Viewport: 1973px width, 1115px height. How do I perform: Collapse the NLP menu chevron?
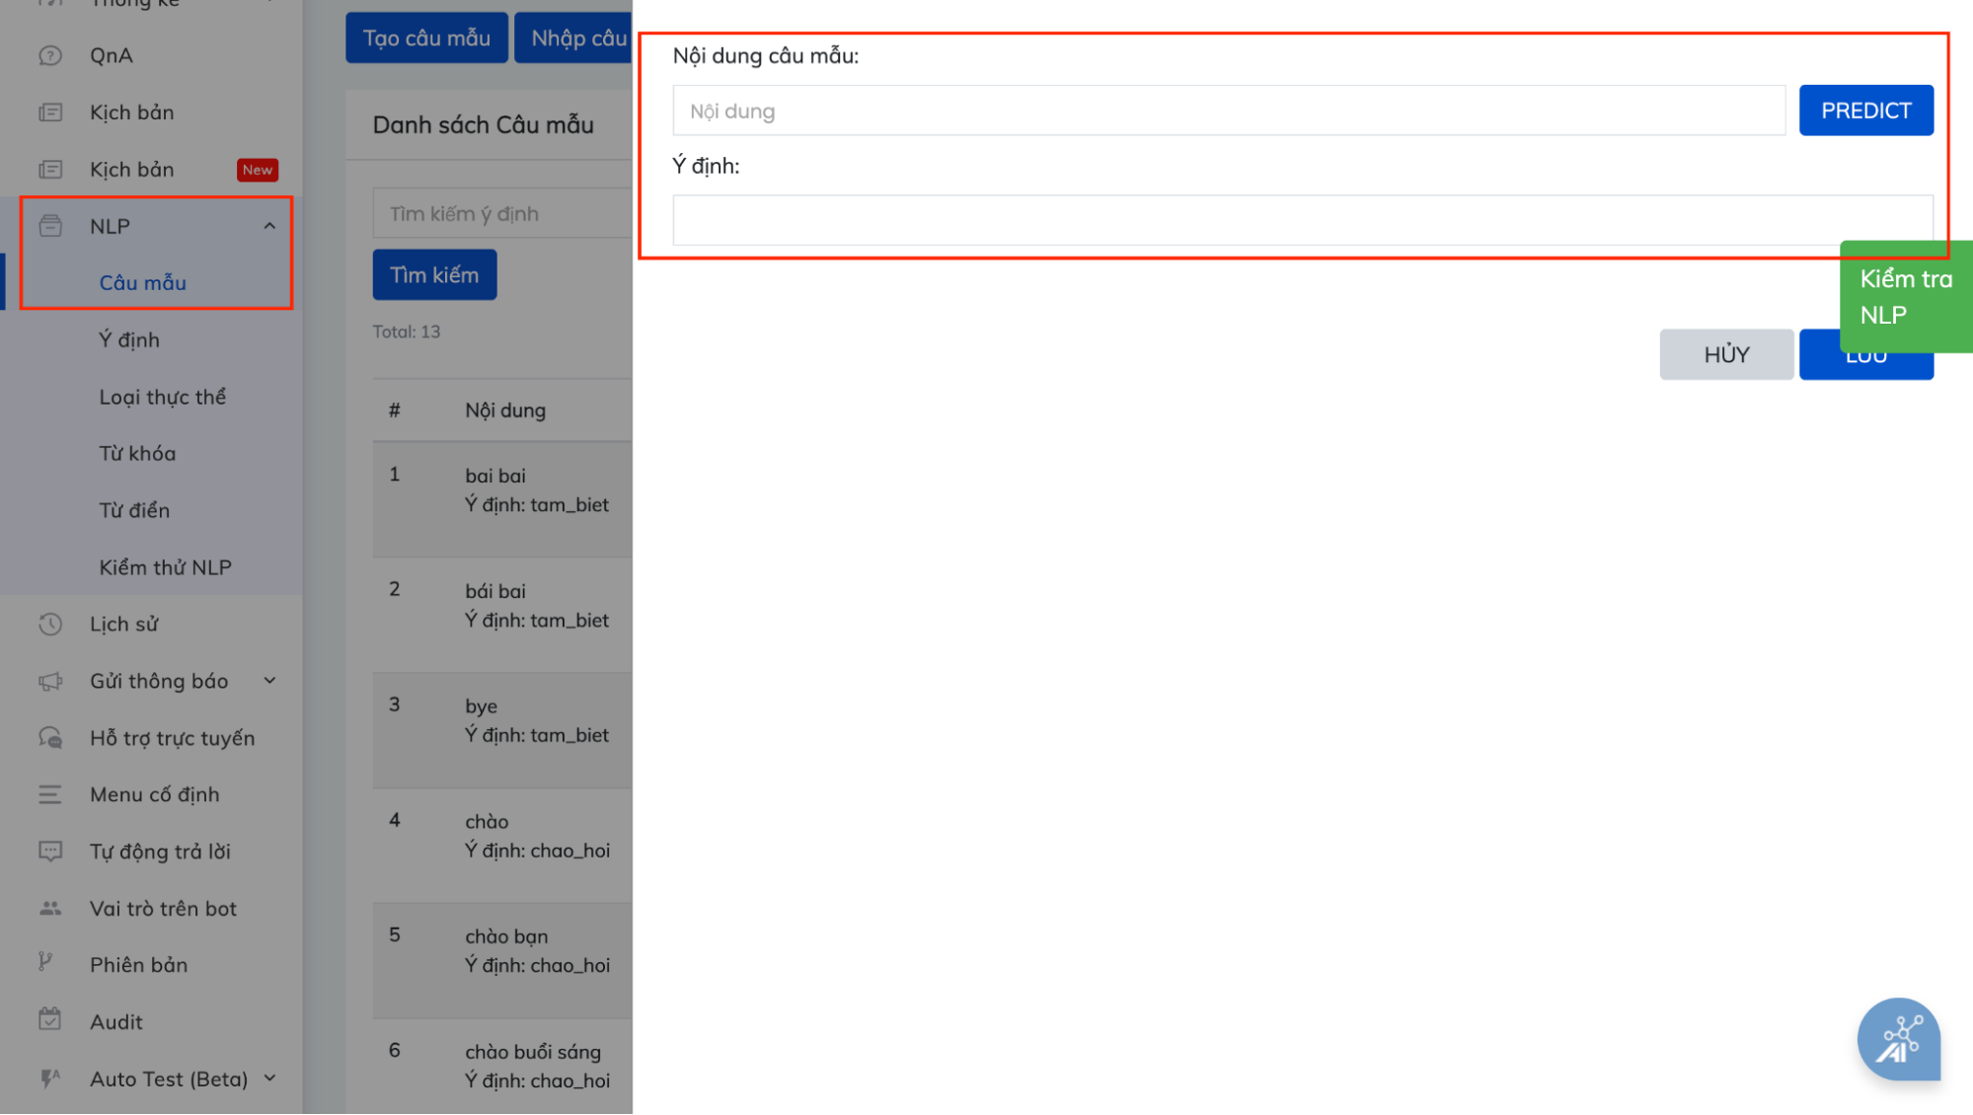pos(269,227)
